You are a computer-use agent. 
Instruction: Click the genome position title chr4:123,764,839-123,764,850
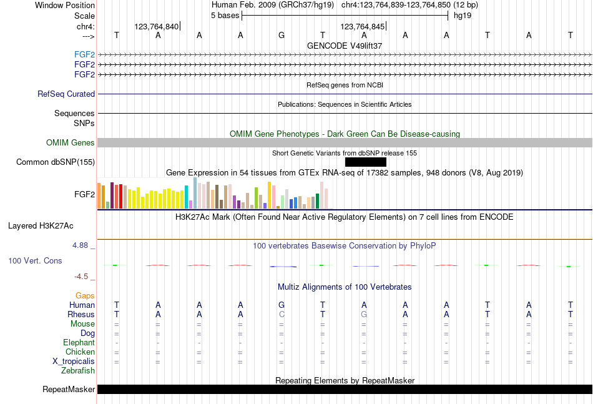coord(396,5)
